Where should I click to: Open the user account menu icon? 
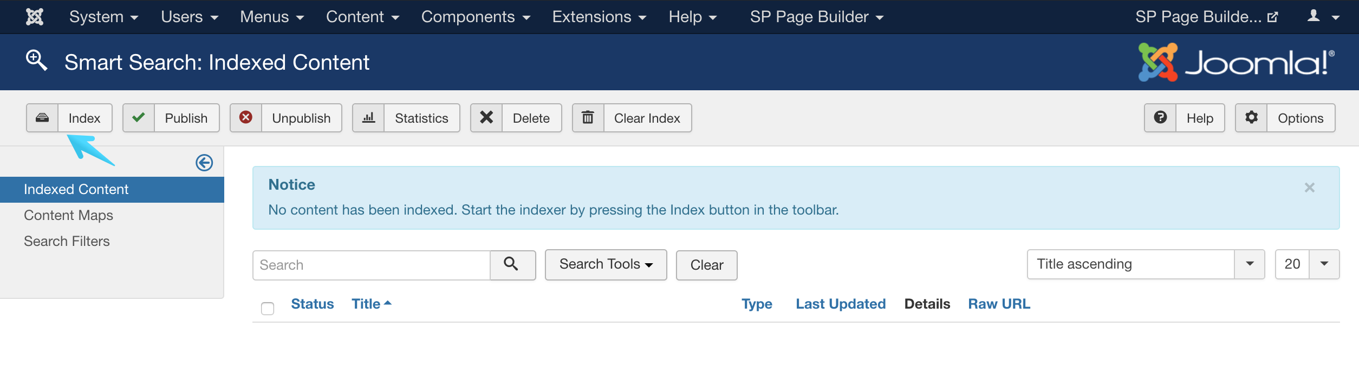(1322, 17)
